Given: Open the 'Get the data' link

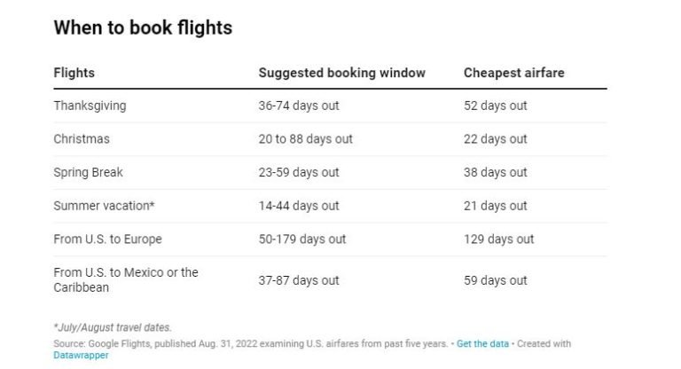Looking at the screenshot, I should [484, 343].
